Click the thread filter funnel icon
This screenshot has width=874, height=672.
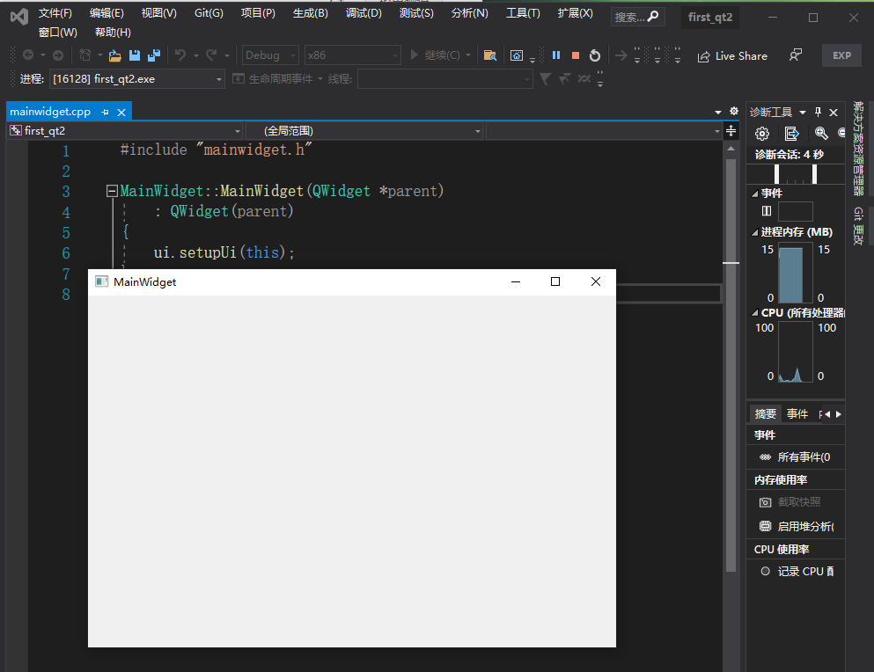(x=545, y=79)
